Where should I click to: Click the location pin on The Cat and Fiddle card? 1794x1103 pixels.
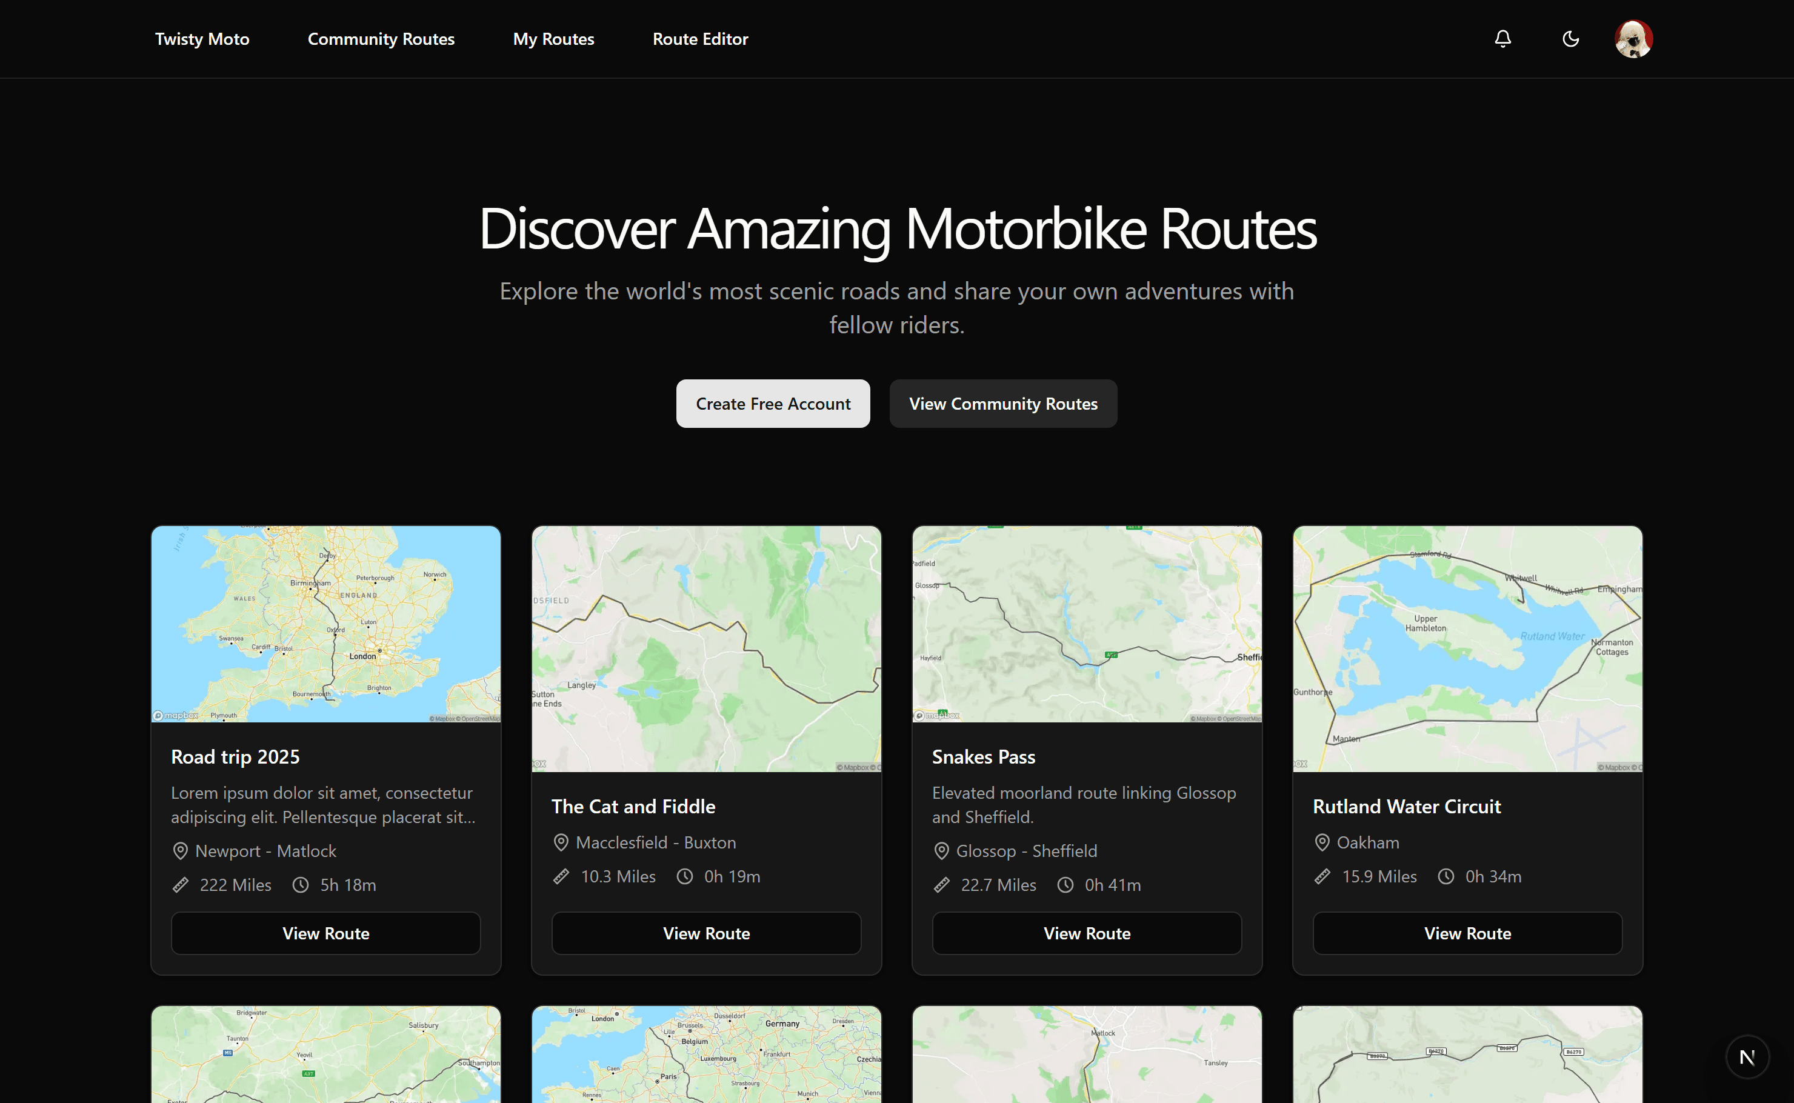[x=560, y=842]
